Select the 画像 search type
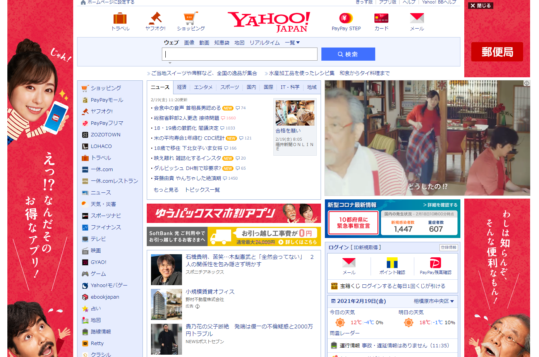 coord(189,43)
